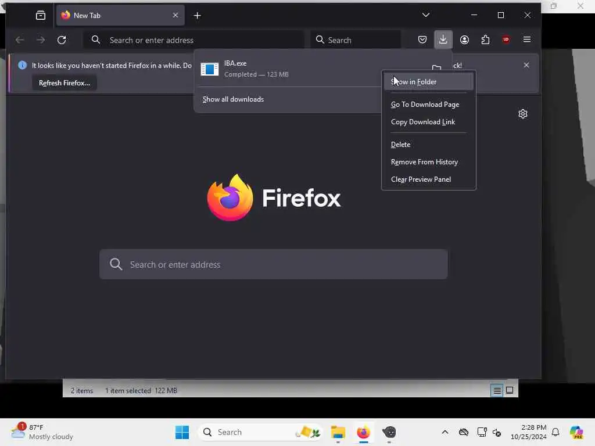595x446 pixels.
Task: Open the Windows Start menu
Action: pos(182,432)
